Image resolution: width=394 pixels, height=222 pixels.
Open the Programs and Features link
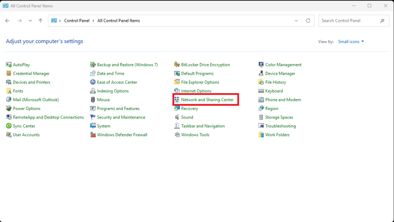pyautogui.click(x=118, y=108)
